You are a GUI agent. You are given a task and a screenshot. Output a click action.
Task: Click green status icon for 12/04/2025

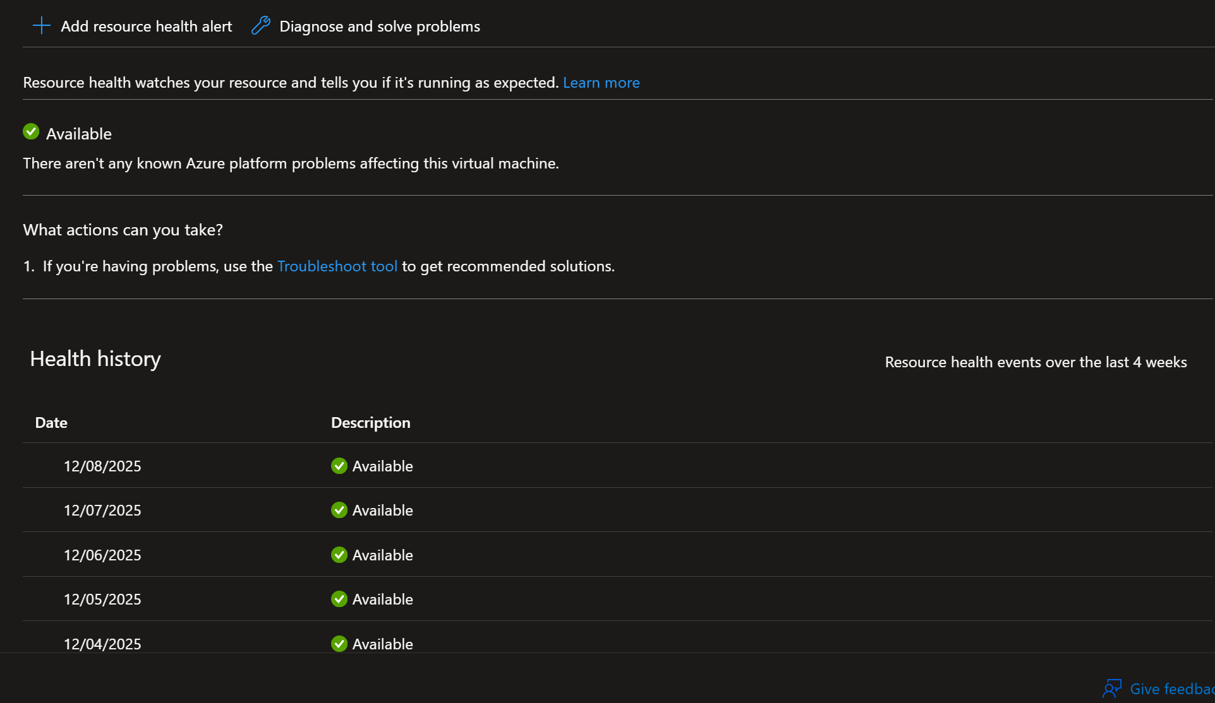click(339, 644)
